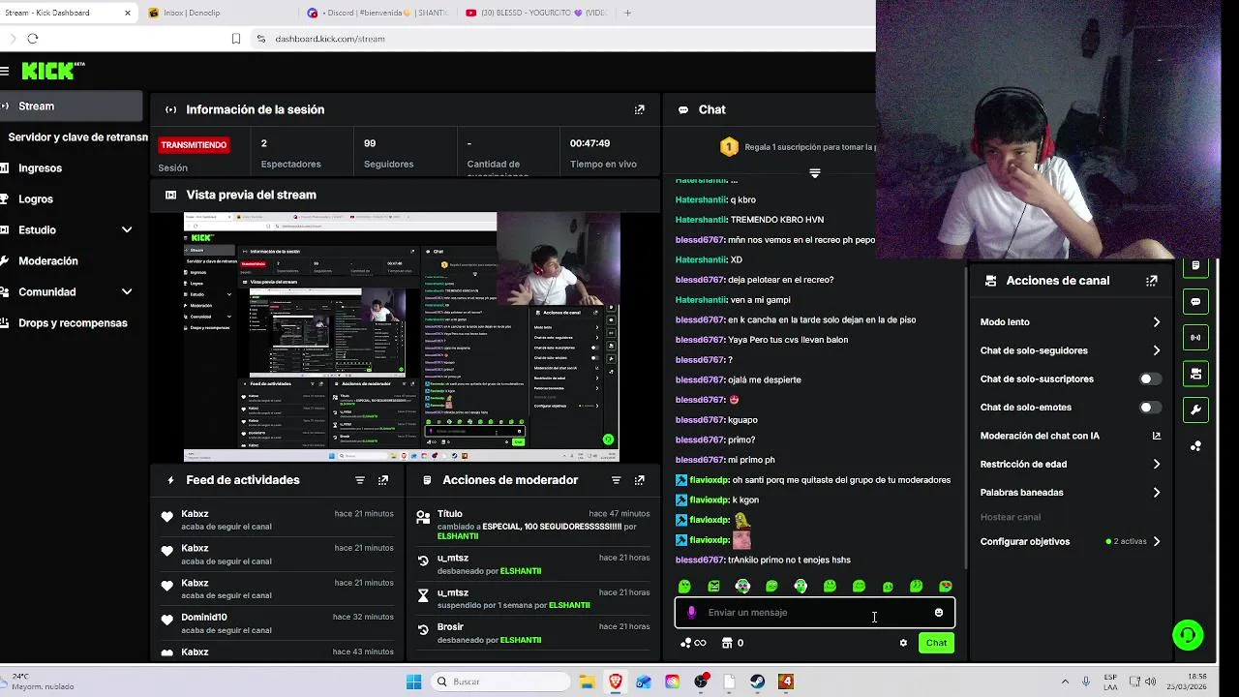The image size is (1239, 697).
Task: Toggle Chat de solo-emotes switch
Action: [1150, 408]
